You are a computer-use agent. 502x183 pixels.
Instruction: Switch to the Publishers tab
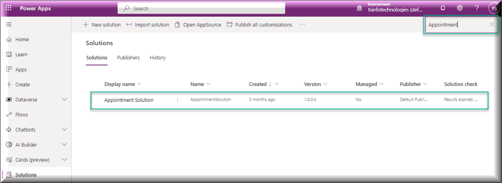128,58
